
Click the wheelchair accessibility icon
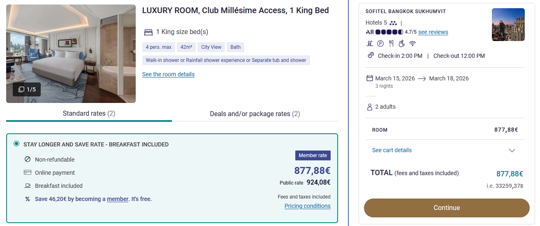(401, 43)
